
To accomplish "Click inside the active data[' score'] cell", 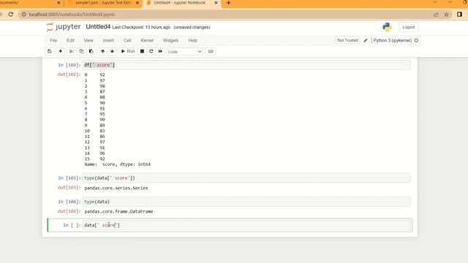I will tap(246, 225).
